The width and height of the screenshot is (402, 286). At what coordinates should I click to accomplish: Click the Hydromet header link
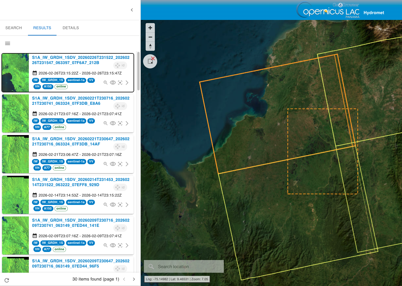tap(374, 13)
